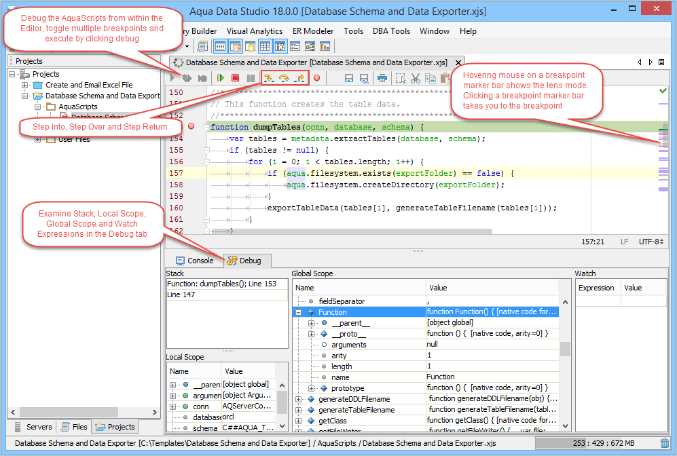Click the hierarchy diagram window icon in main toolbar

pyautogui.click(x=310, y=46)
